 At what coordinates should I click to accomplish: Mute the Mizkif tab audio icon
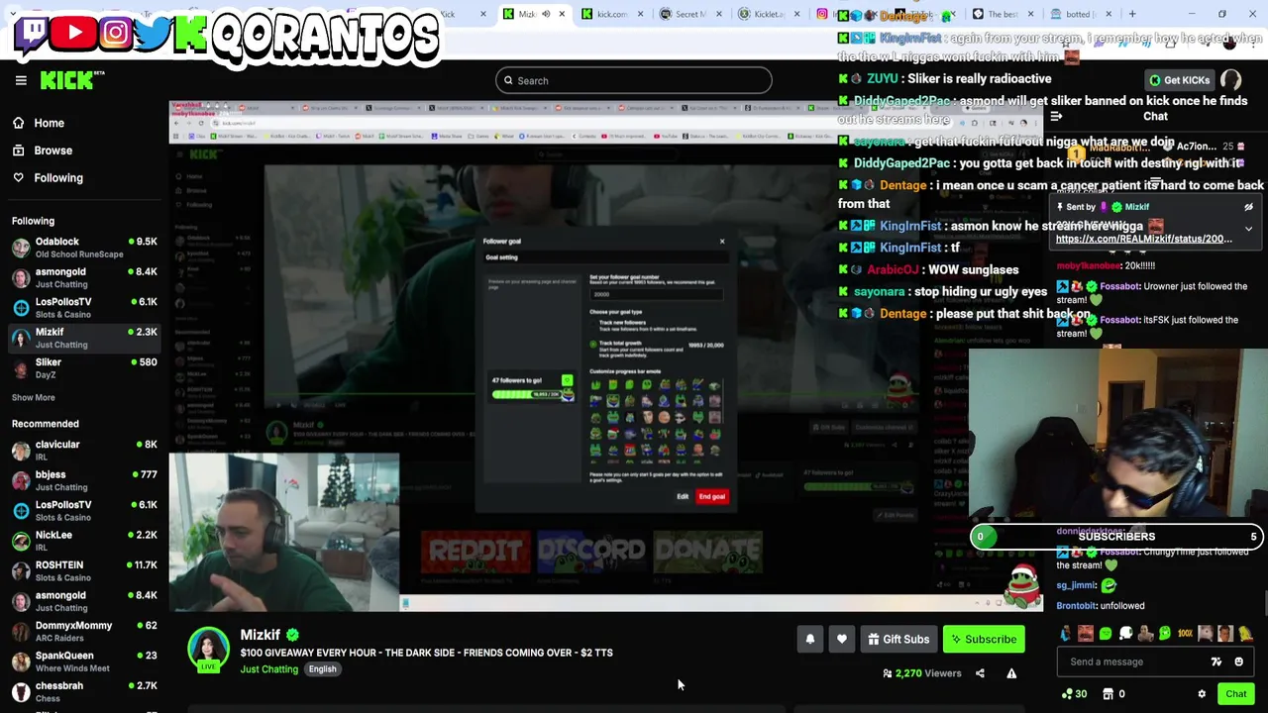(x=546, y=14)
